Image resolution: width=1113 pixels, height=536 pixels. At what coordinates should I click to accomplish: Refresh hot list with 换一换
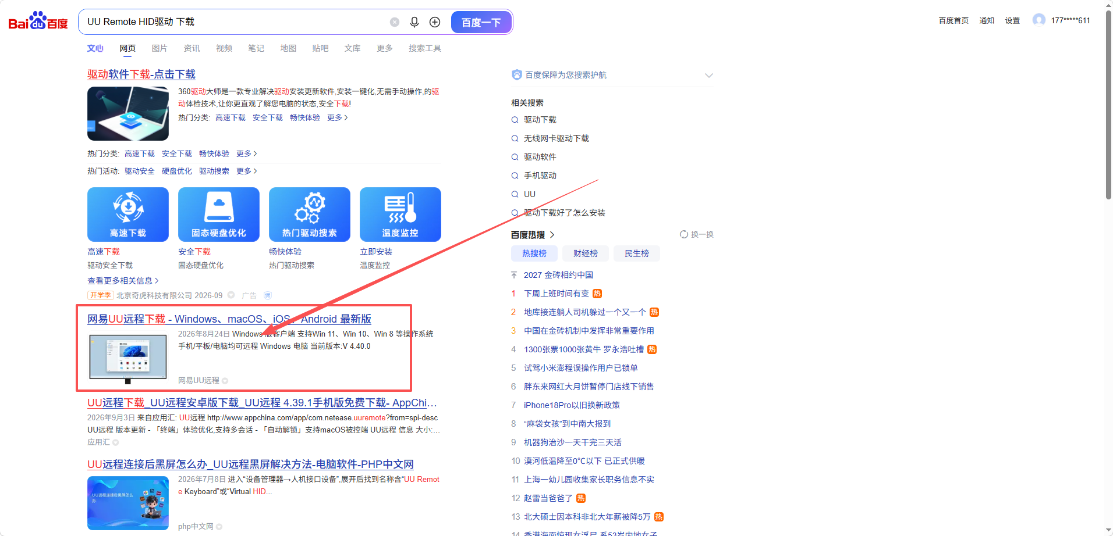point(697,234)
